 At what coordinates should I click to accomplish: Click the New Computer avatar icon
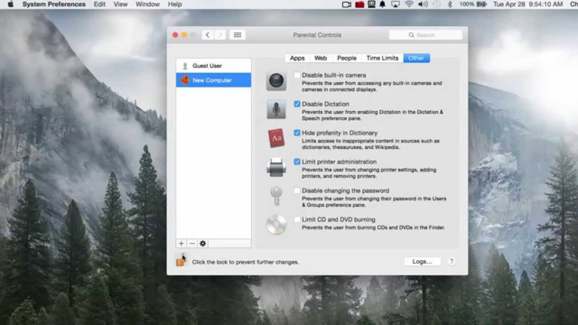(x=185, y=80)
